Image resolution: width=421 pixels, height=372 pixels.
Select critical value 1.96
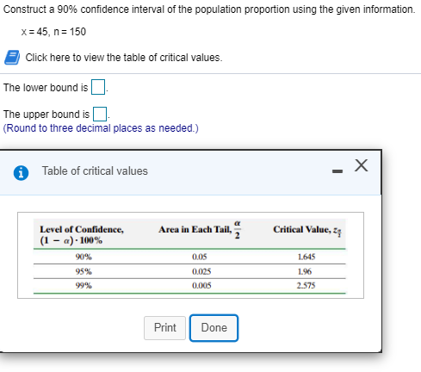[305, 271]
